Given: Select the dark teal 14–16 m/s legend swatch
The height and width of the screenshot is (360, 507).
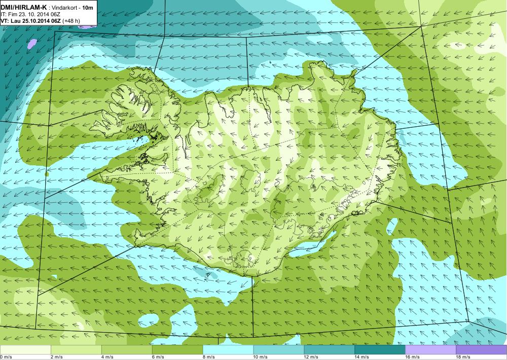Looking at the screenshot, I should coord(380,350).
